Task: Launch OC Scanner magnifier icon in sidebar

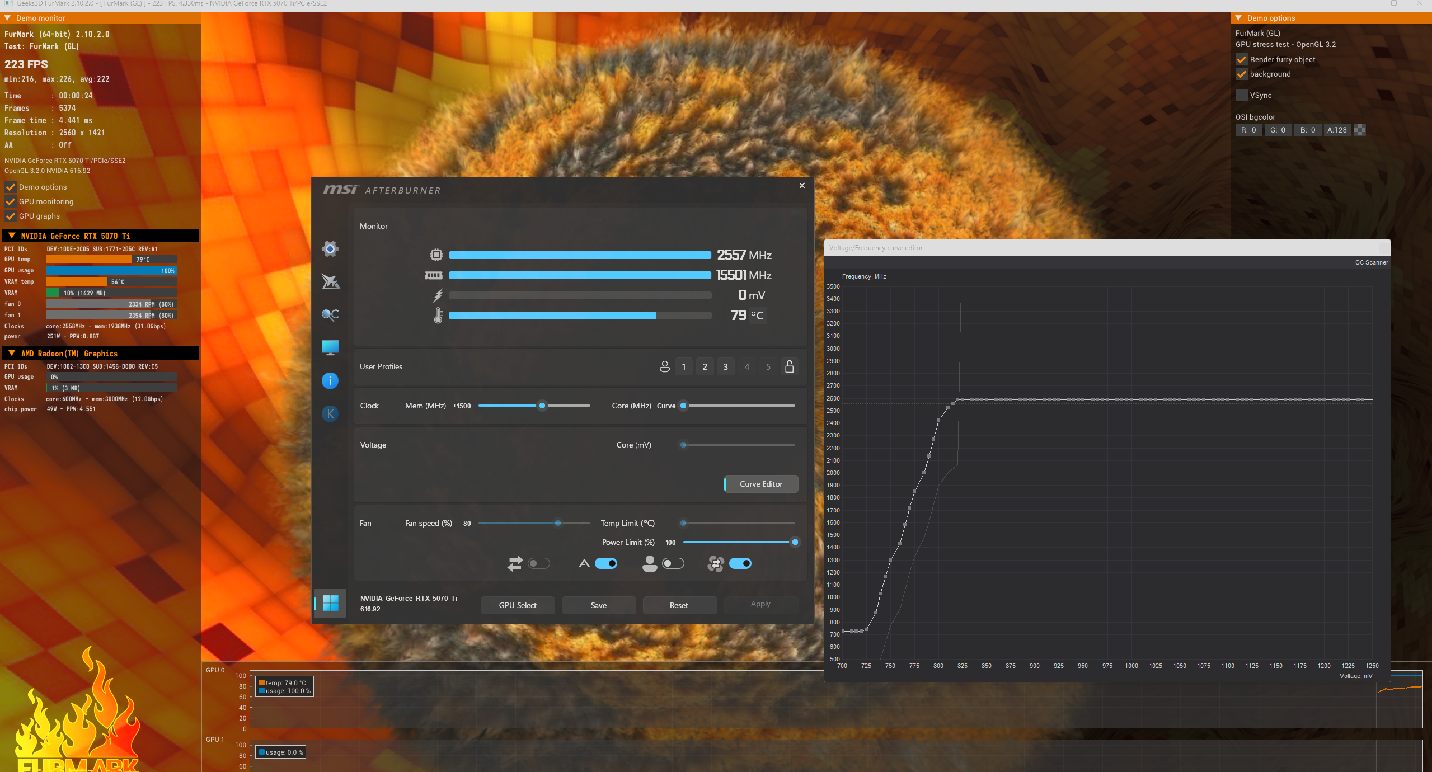Action: [330, 314]
